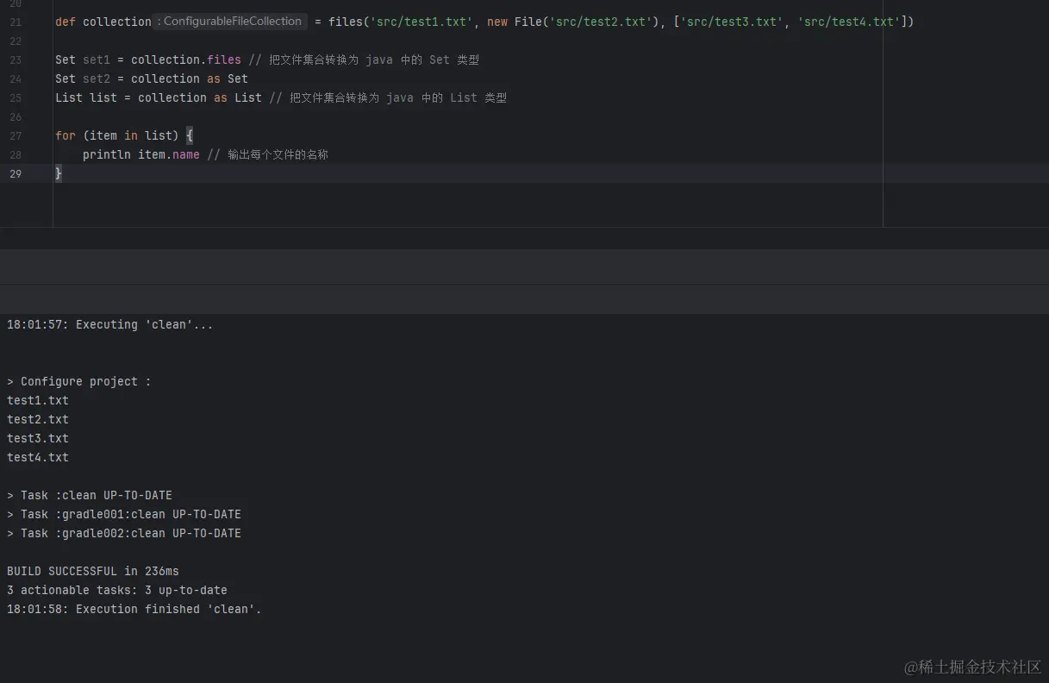Viewport: 1049px width, 683px height.
Task: Click the ConfigurableFileCollection type hint
Action: point(231,22)
